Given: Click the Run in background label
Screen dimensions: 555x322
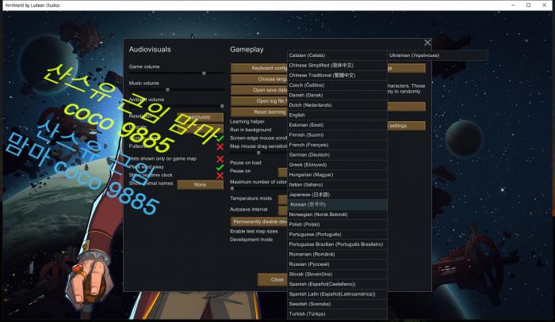Looking at the screenshot, I should [251, 130].
